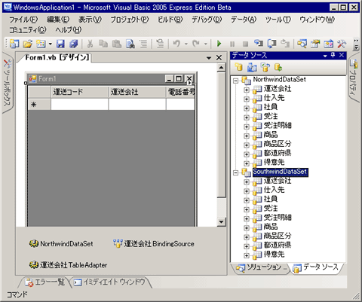The image size is (362, 302).
Task: Open the Add New Item dropdown arrow
Action: click(51, 44)
